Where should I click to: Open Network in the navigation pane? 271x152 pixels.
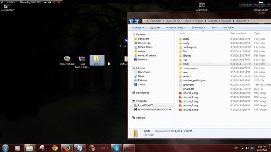(x=139, y=118)
